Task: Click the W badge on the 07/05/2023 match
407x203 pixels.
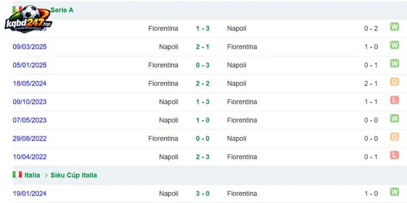Action: click(x=394, y=119)
